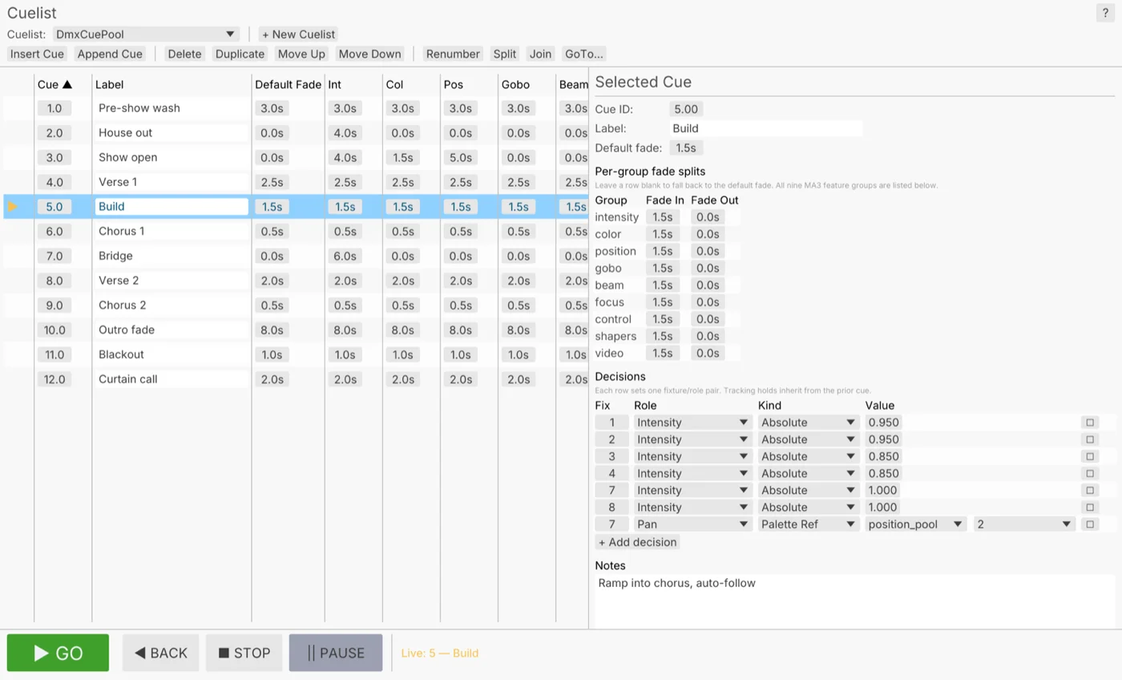Open the Pan role dropdown

pos(692,524)
